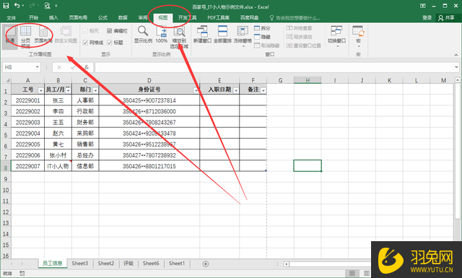Viewport: 462px width, 278px height.
Task: Open the Insert (插入) tab
Action: [x=53, y=17]
